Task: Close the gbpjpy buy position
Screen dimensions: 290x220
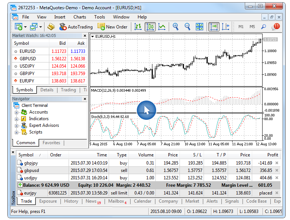Action: click(277, 163)
